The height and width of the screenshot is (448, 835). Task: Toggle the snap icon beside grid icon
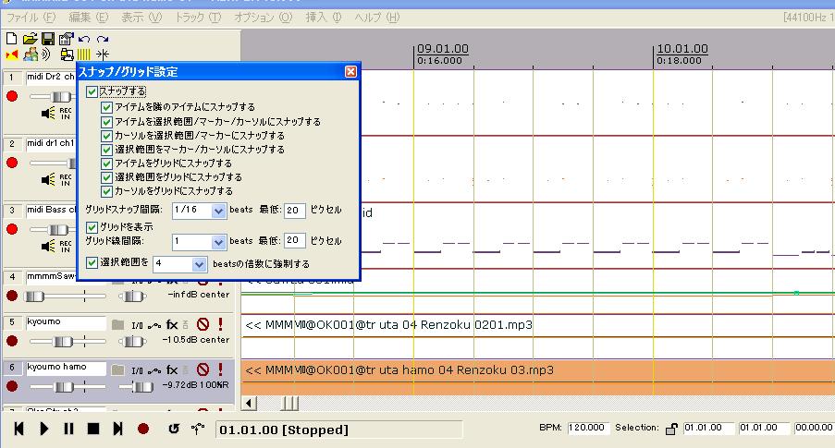point(103,54)
